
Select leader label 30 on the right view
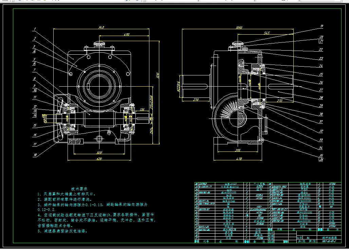[x=321, y=114]
